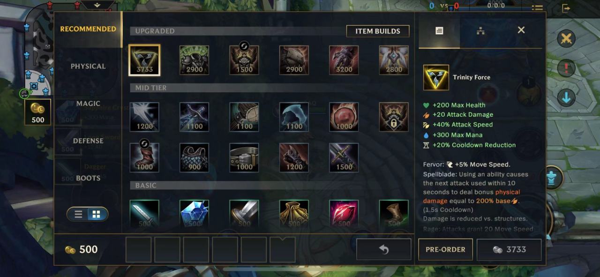
Task: Show the item description tab
Action: (439, 30)
